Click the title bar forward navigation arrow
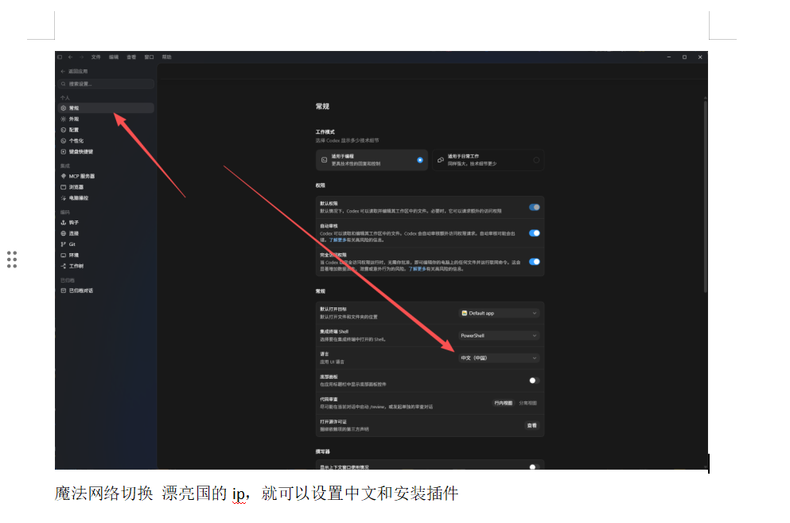 click(x=81, y=57)
